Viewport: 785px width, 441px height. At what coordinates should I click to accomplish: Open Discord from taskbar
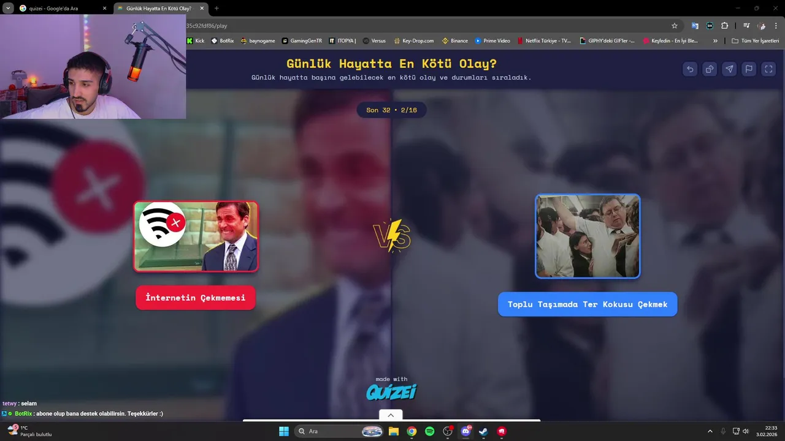[465, 431]
